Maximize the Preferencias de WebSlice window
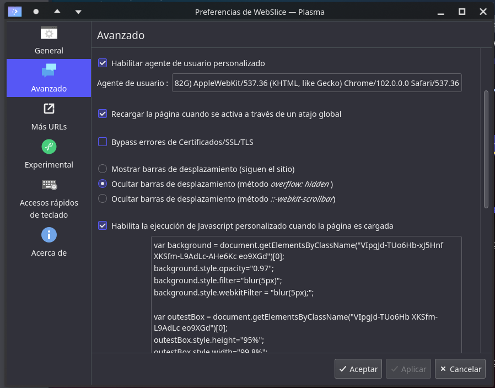The image size is (495, 388). pyautogui.click(x=462, y=12)
